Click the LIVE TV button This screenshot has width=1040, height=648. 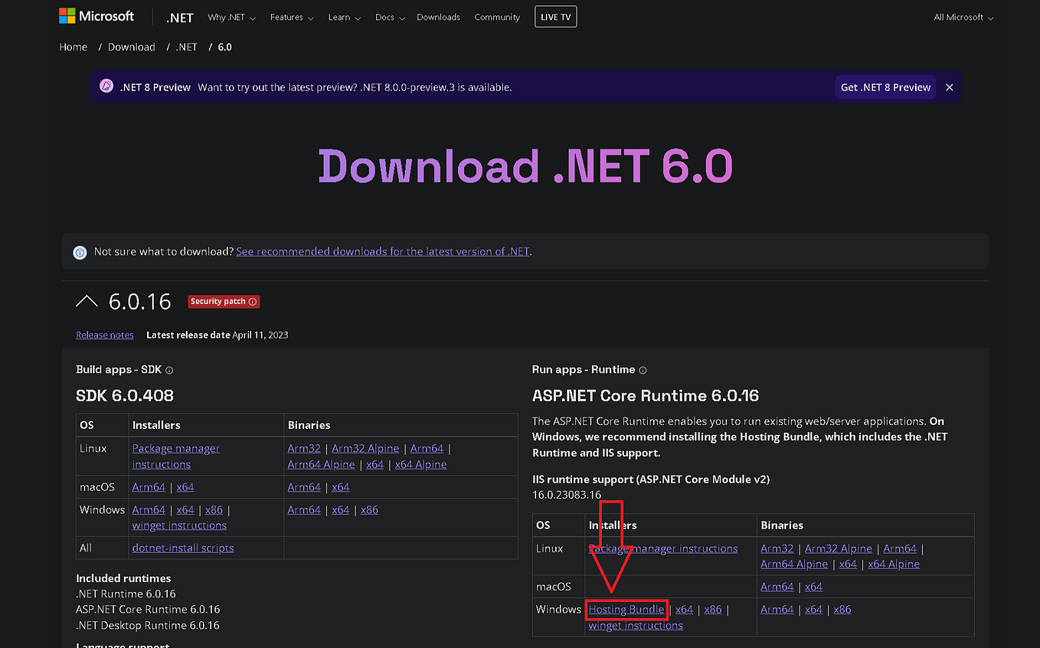pos(554,16)
